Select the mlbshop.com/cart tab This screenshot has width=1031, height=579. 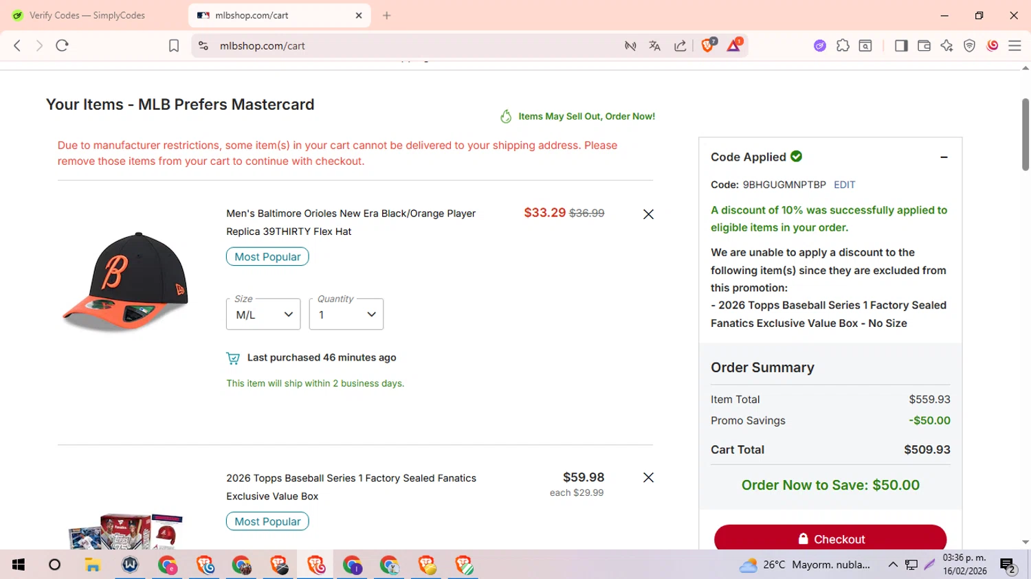279,15
